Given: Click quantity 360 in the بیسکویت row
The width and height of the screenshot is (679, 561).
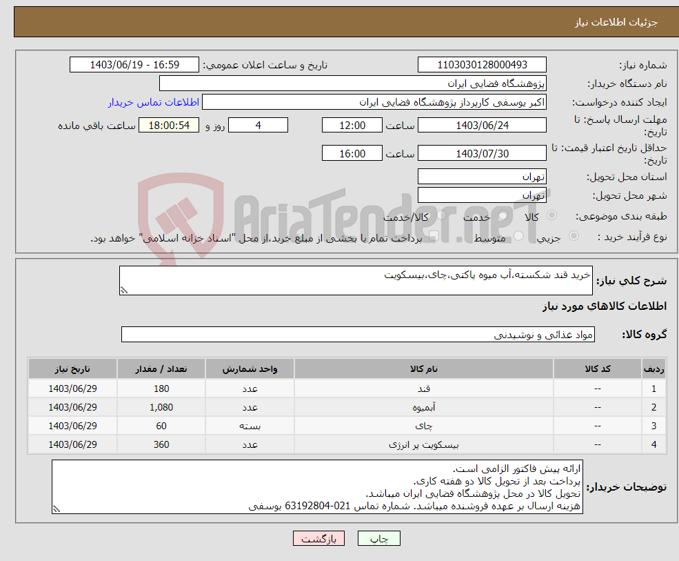Looking at the screenshot, I should (x=161, y=444).
